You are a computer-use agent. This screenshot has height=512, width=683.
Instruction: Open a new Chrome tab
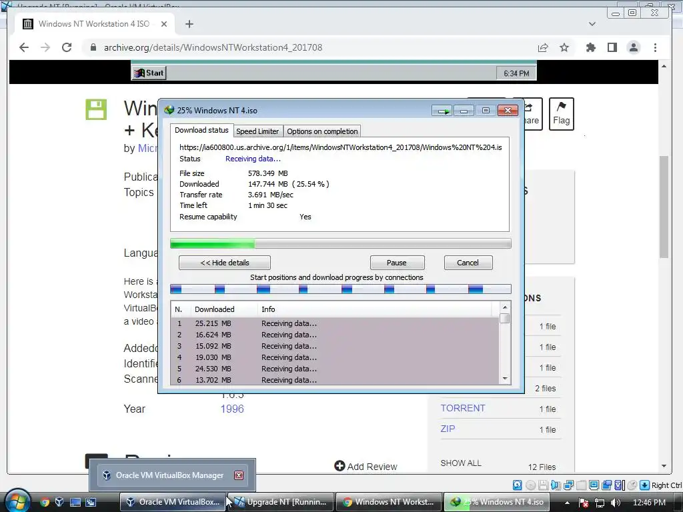coord(189,24)
